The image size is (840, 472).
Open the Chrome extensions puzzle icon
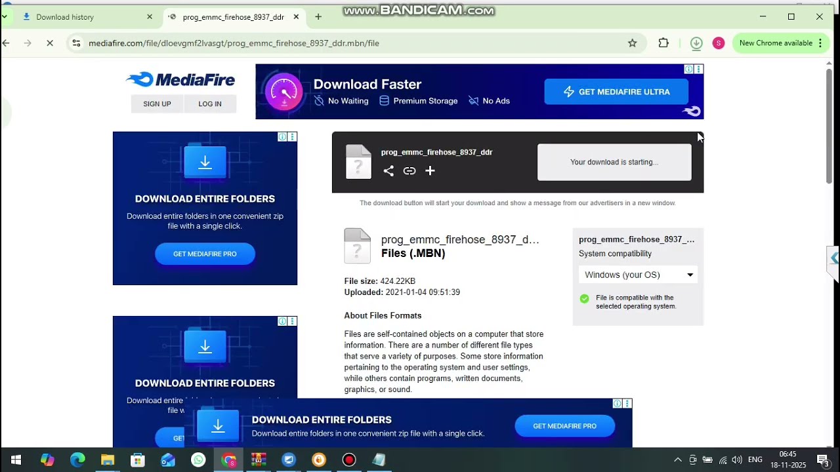(663, 43)
